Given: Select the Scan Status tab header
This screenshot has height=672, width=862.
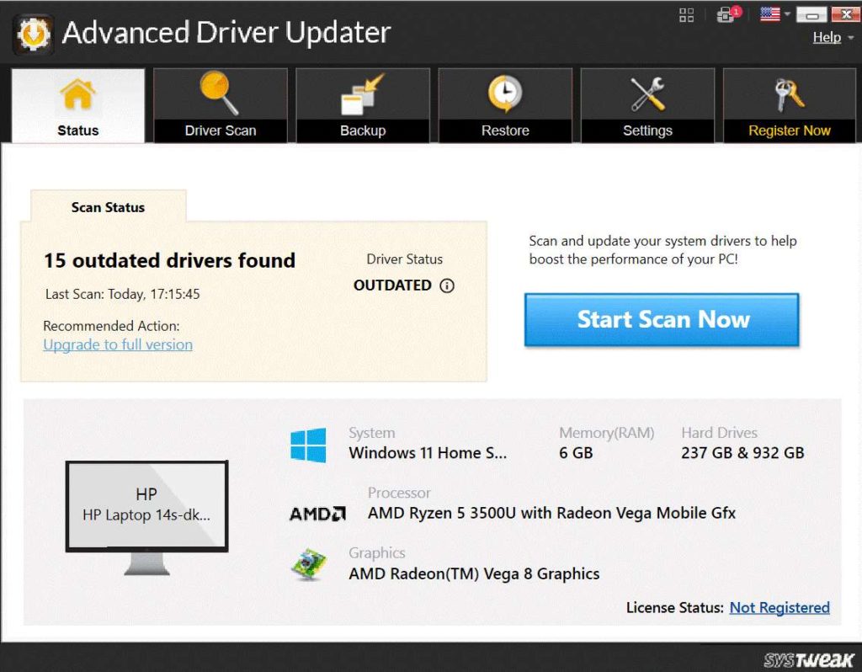Looking at the screenshot, I should (x=109, y=207).
